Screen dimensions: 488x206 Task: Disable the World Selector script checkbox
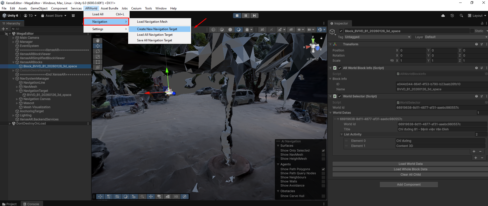340,96
